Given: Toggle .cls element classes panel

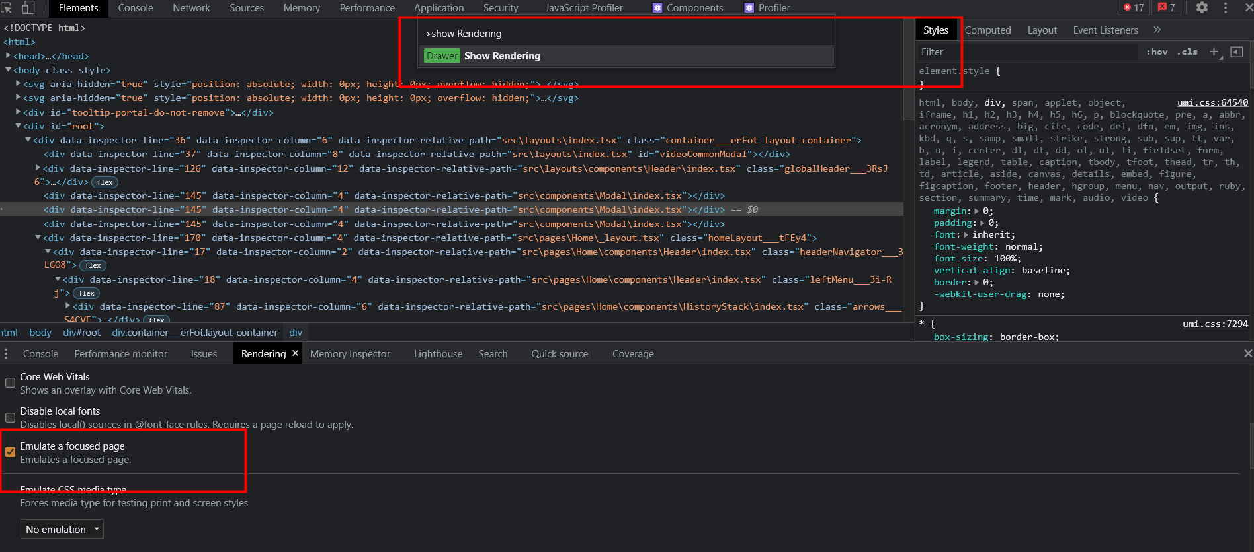Looking at the screenshot, I should tap(1187, 52).
